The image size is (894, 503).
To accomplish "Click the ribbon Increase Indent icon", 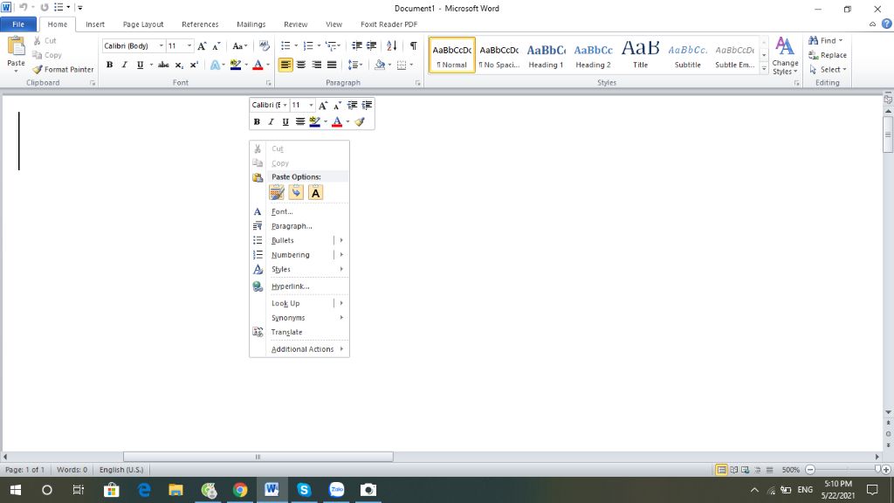I will 371,45.
